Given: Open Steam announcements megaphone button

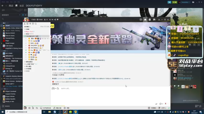Looking at the screenshot, I should [169, 2].
